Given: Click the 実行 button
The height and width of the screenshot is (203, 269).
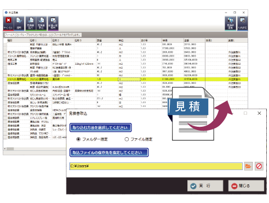Looking at the screenshot, I should tap(205, 186).
